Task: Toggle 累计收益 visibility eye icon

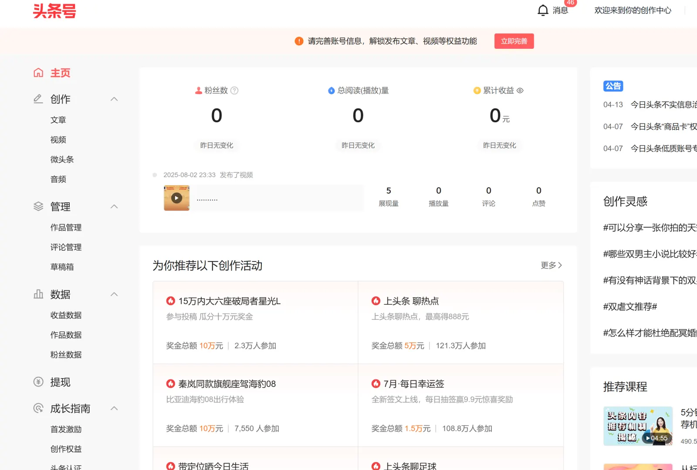Action: pyautogui.click(x=520, y=91)
